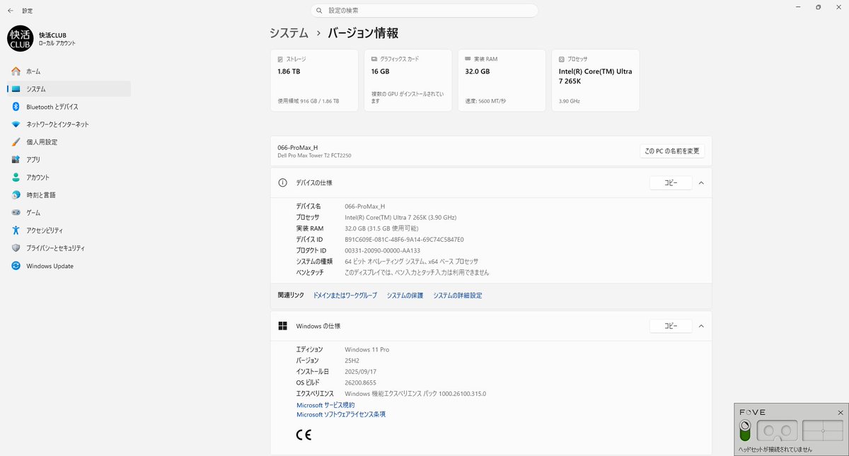Click the back arrow in Settings header
Screen dimensions: 849x456
(10, 11)
